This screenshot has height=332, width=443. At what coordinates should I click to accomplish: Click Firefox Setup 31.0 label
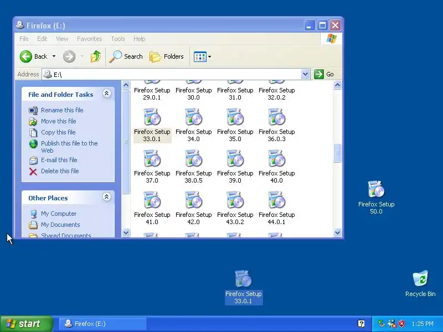(235, 94)
